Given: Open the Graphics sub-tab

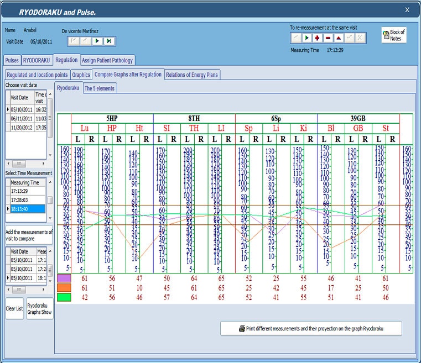Looking at the screenshot, I should 81,75.
